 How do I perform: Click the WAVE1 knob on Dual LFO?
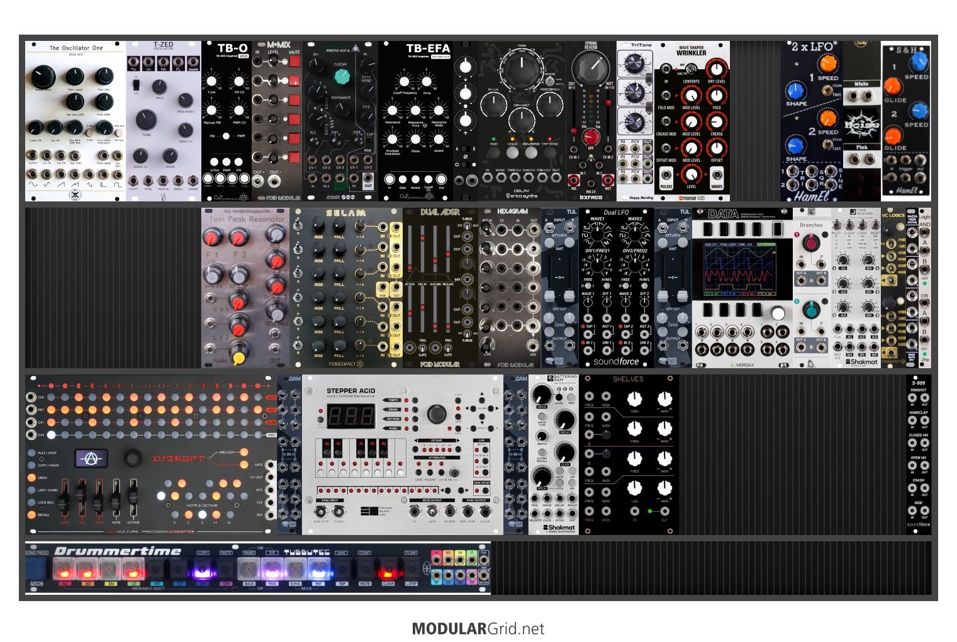point(596,234)
